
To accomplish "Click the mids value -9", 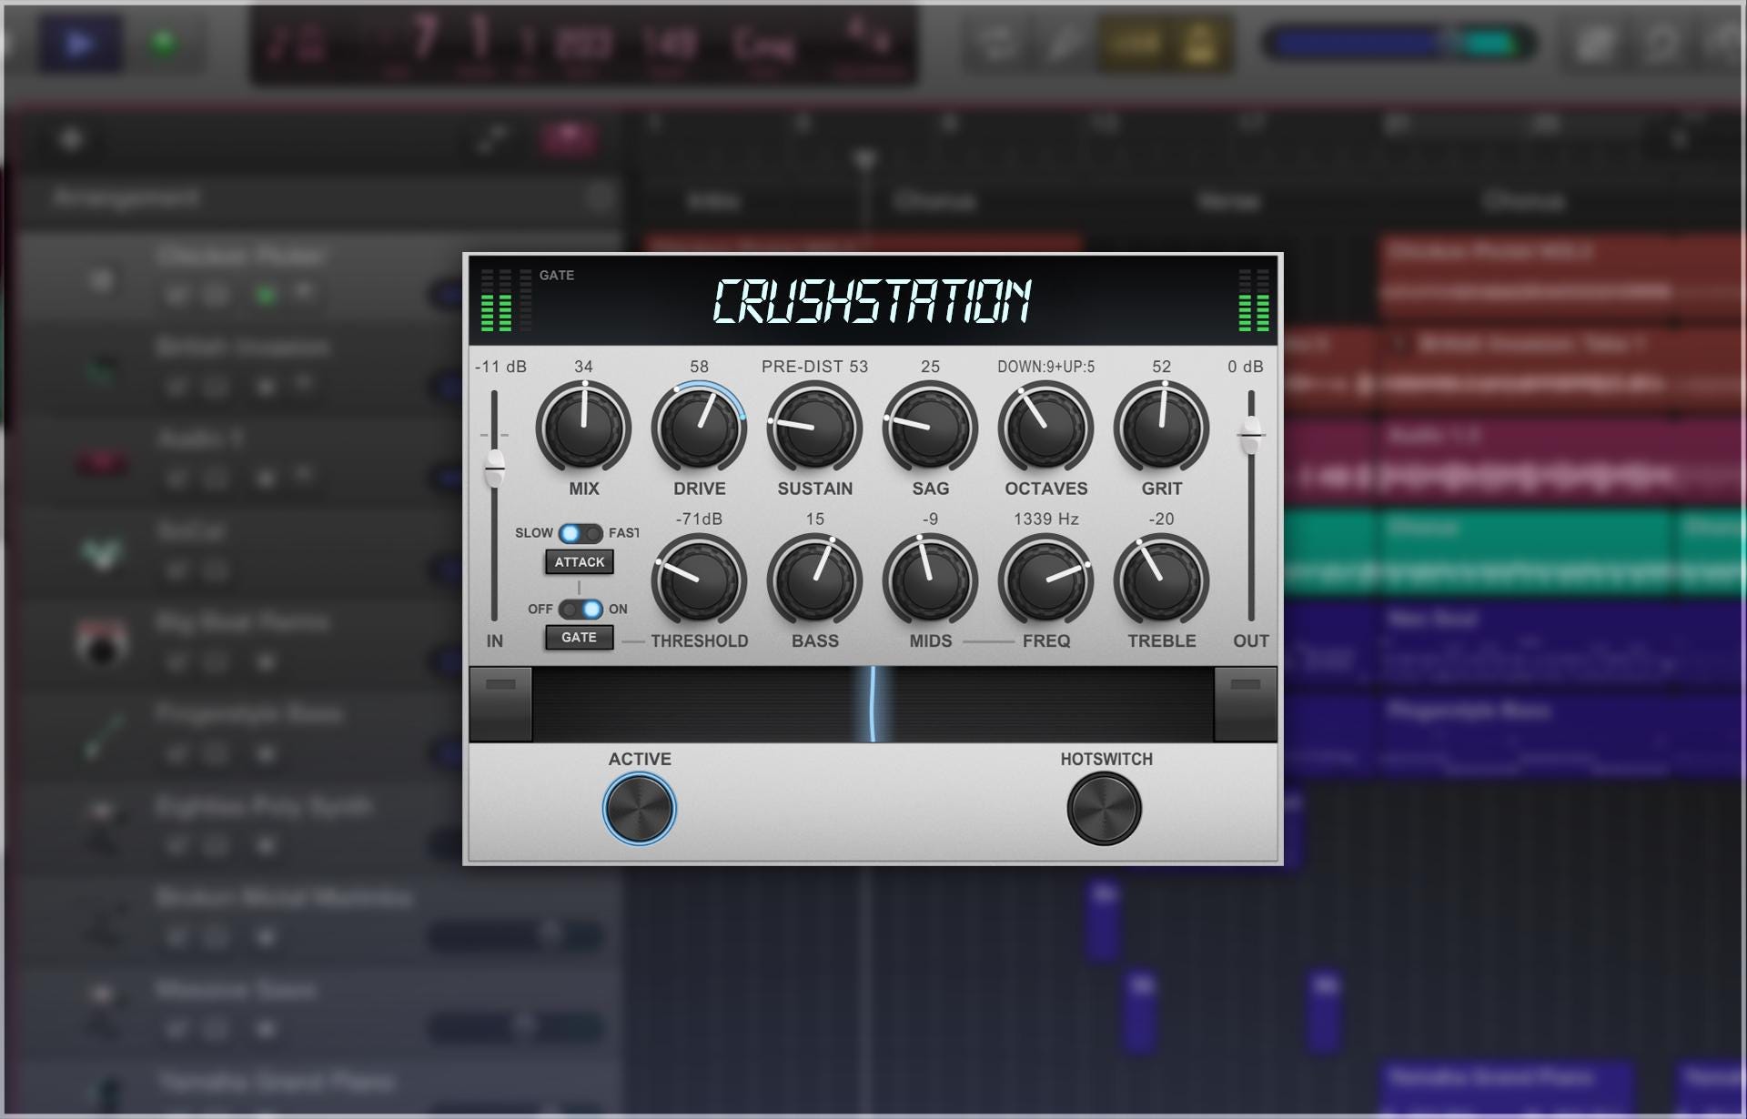I will click(930, 519).
